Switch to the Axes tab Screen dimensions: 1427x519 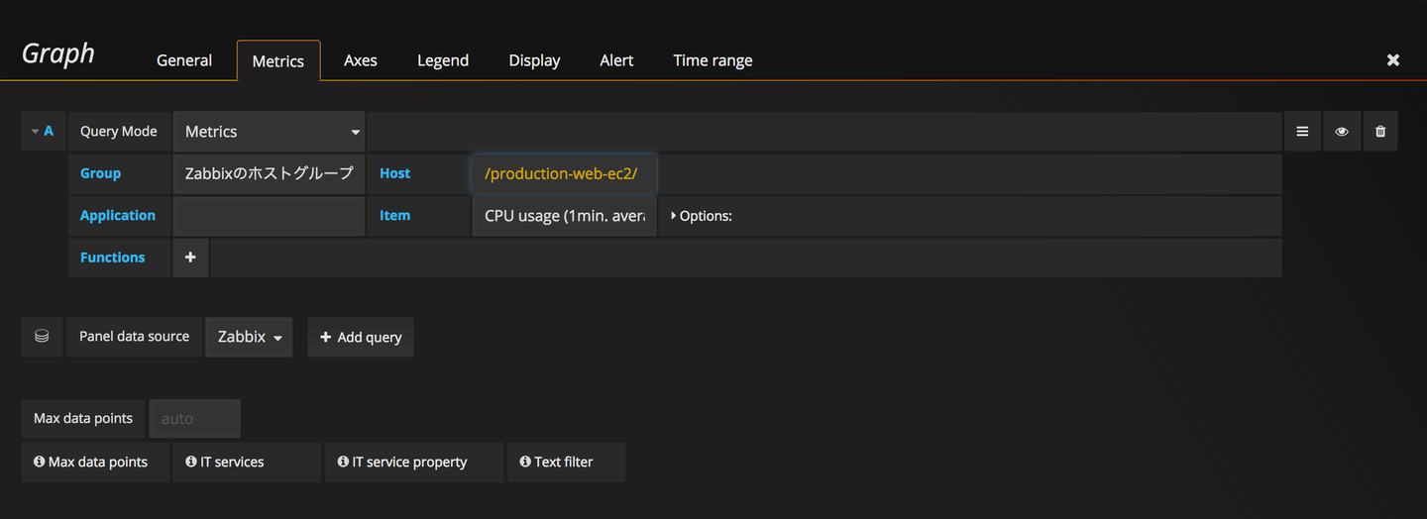pos(360,60)
